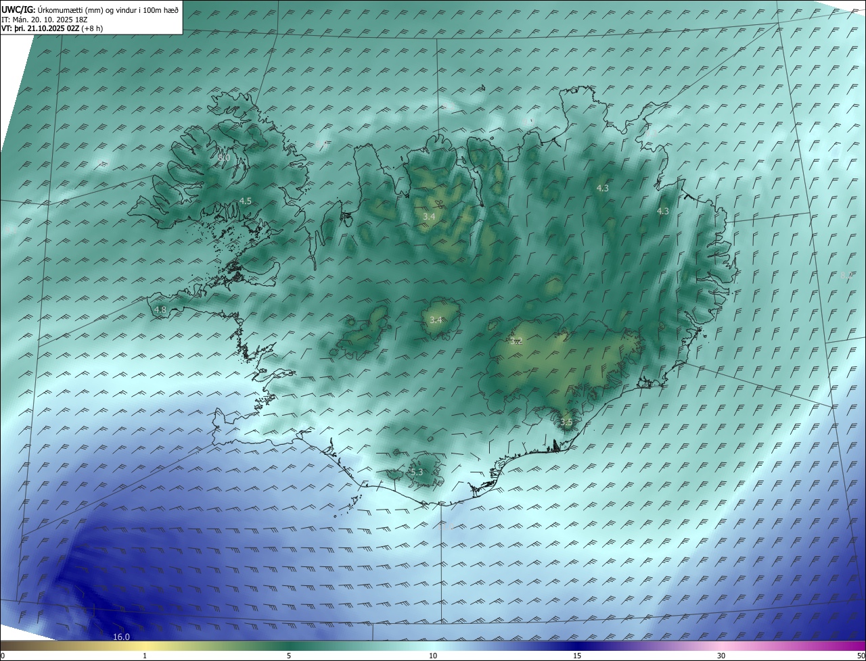Click the 16.0 maximum value label

(121, 637)
